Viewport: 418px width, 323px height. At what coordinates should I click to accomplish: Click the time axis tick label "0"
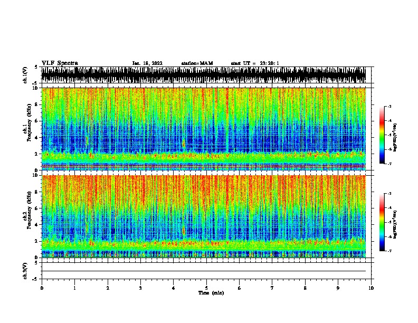42,288
